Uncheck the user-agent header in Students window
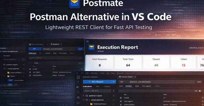This screenshot has width=204, height=106. click(x=30, y=72)
